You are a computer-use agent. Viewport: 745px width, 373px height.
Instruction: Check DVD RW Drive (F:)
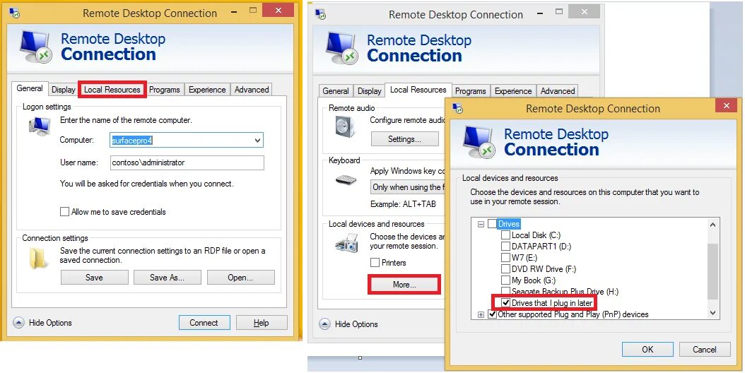505,269
